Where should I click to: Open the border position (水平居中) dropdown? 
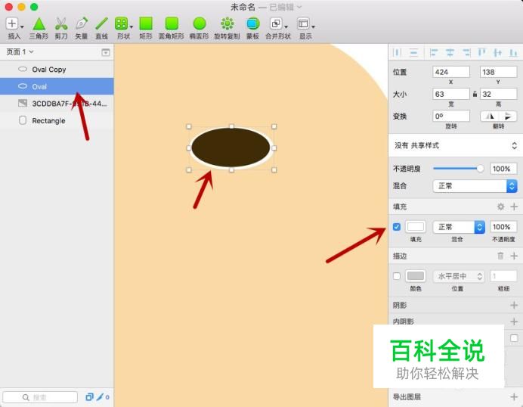[459, 276]
